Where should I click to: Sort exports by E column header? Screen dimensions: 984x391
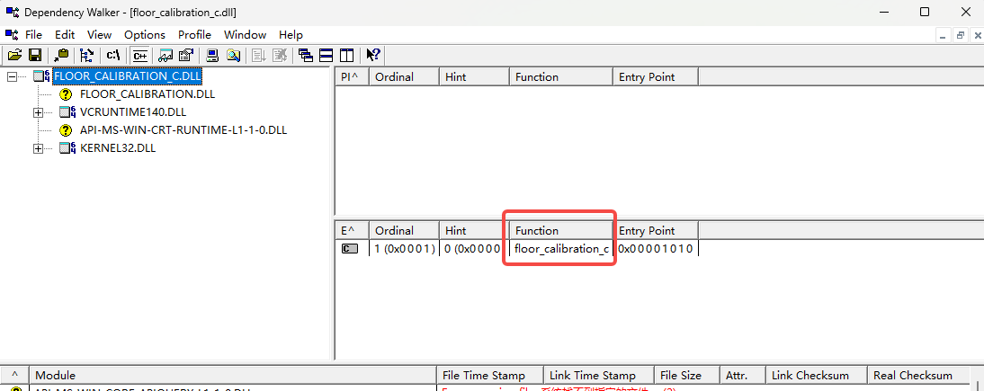tap(352, 230)
